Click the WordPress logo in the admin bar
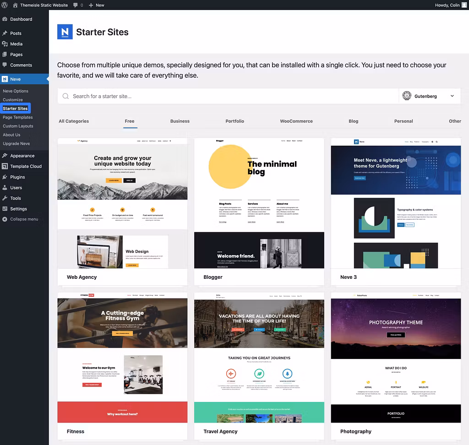The height and width of the screenshot is (445, 469). click(x=5, y=5)
